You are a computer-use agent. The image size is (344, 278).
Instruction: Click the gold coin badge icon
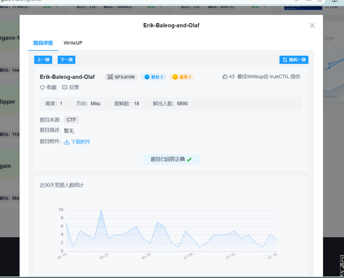pyautogui.click(x=175, y=77)
